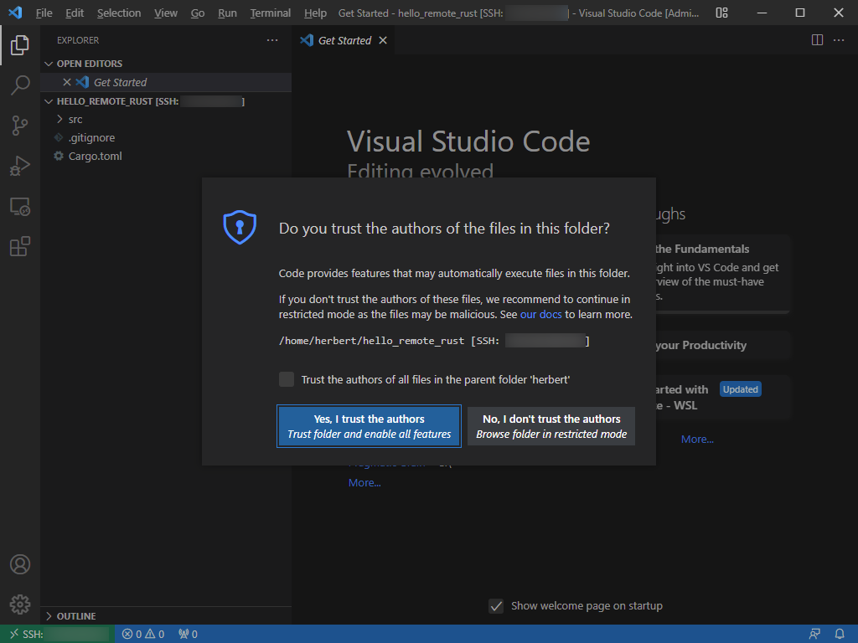Click No, I don't trust the authors
Image resolution: width=858 pixels, height=643 pixels.
551,426
